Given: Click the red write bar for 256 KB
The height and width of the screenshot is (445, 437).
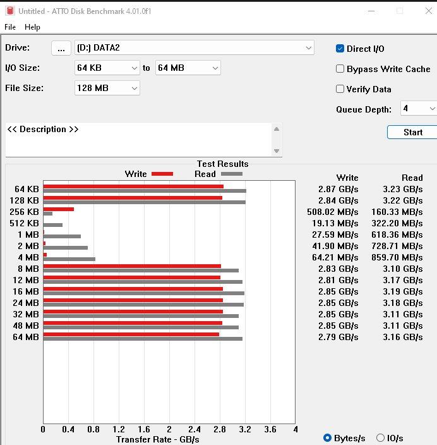Looking at the screenshot, I should 59,209.
